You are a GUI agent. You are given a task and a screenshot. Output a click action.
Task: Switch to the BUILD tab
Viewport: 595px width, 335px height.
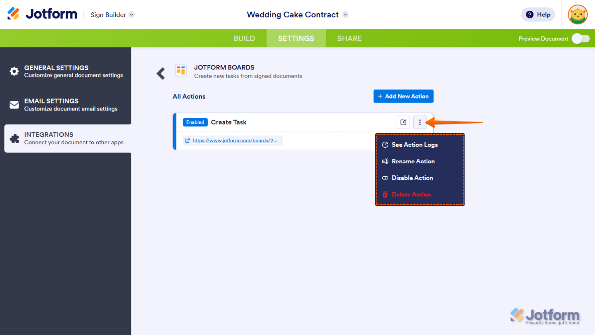[x=244, y=38]
